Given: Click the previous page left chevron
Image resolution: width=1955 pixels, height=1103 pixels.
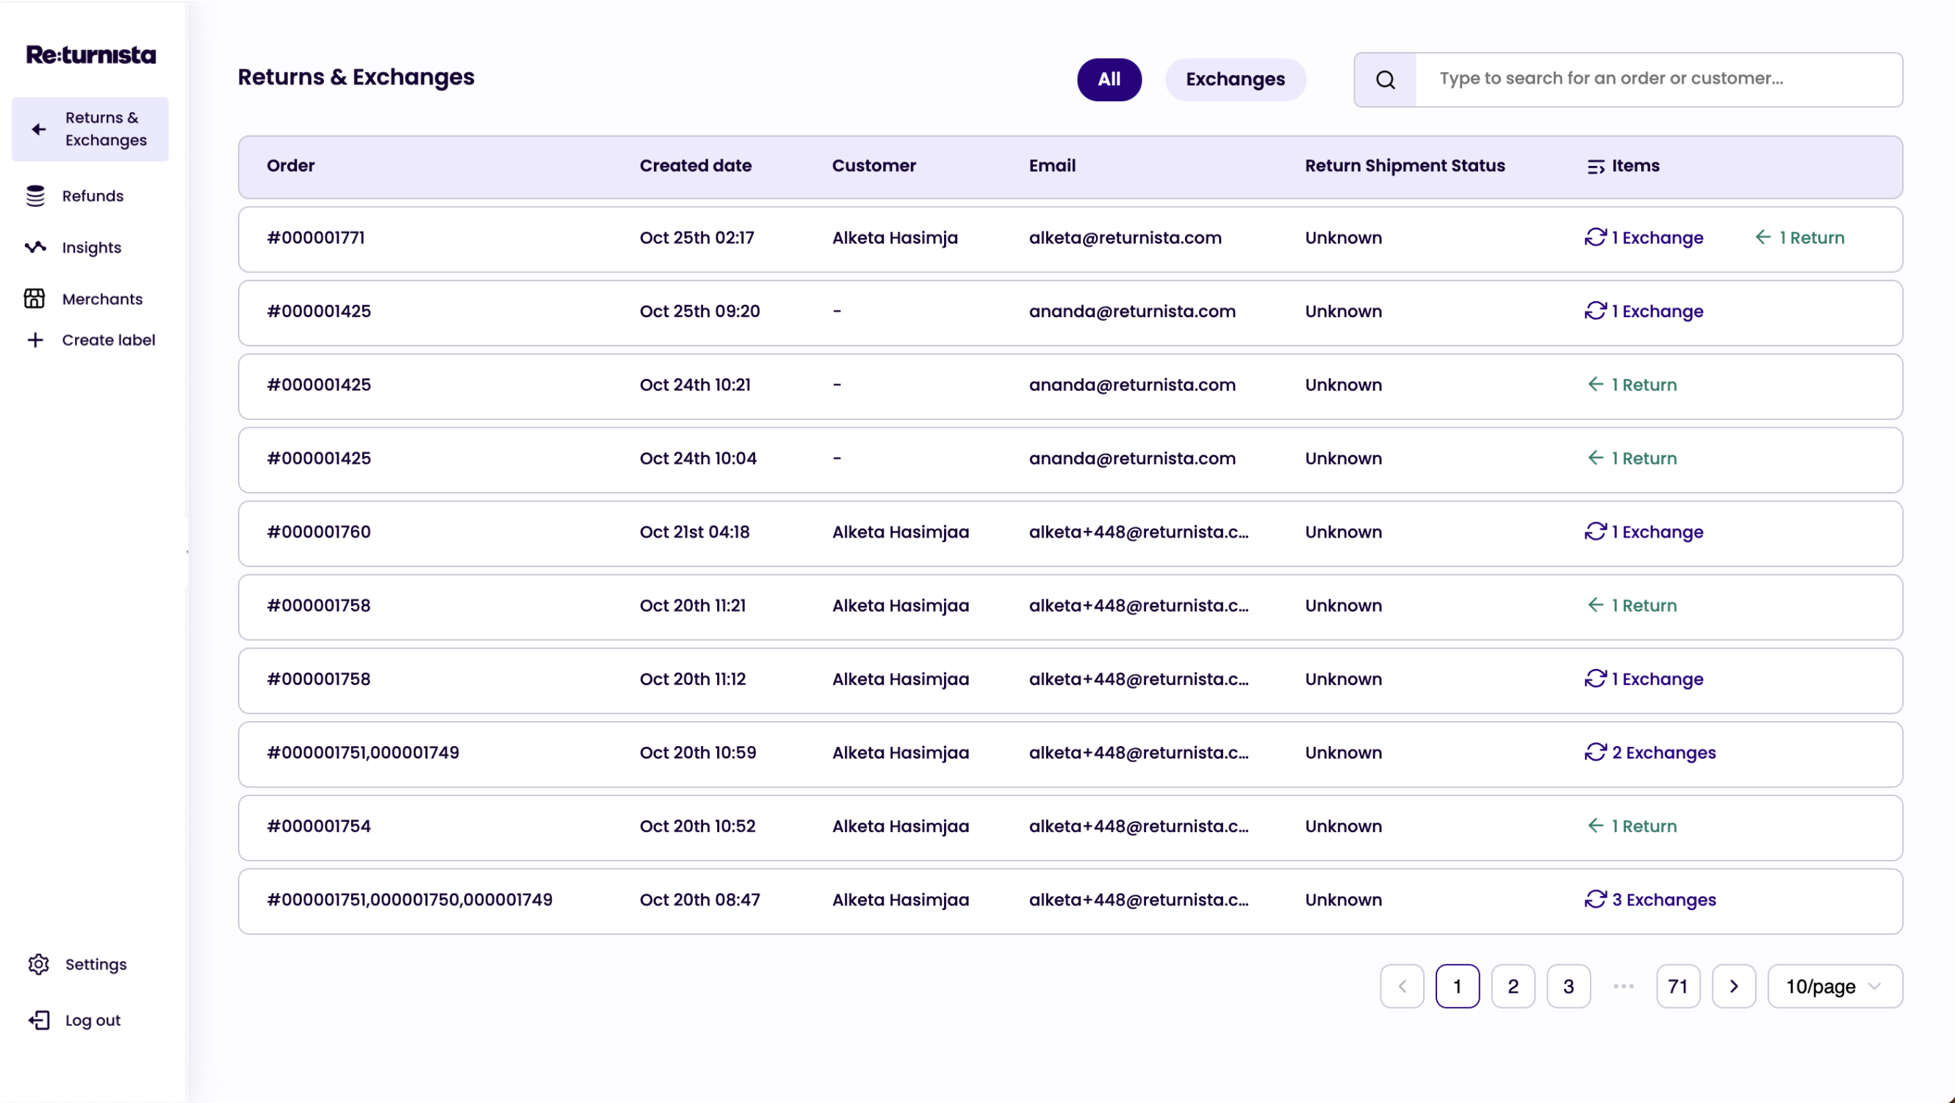Looking at the screenshot, I should 1402,986.
